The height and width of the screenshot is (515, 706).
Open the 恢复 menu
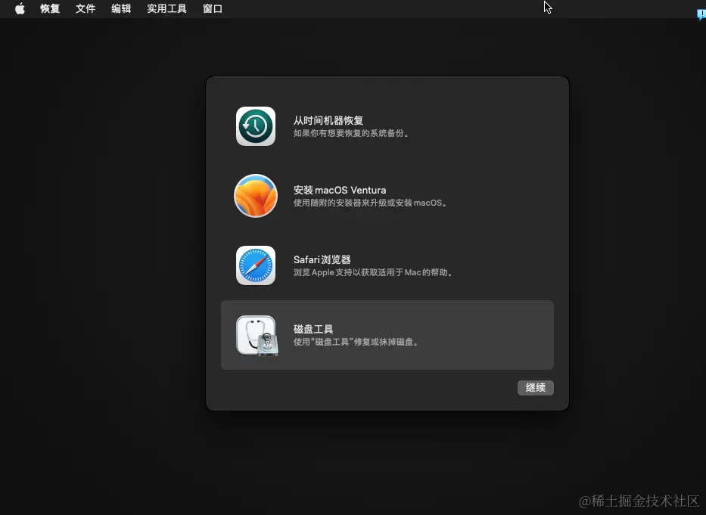(x=49, y=8)
